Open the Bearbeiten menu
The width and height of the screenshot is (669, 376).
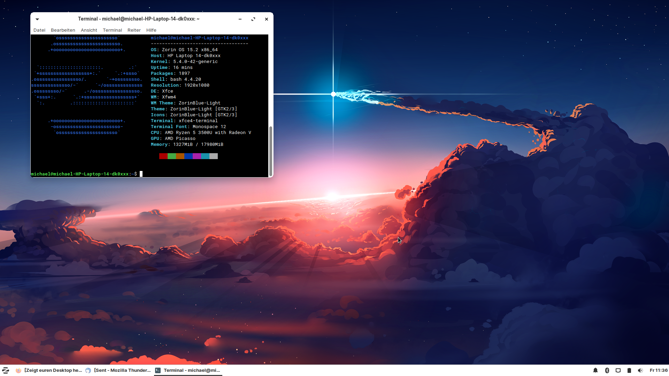tap(63, 30)
